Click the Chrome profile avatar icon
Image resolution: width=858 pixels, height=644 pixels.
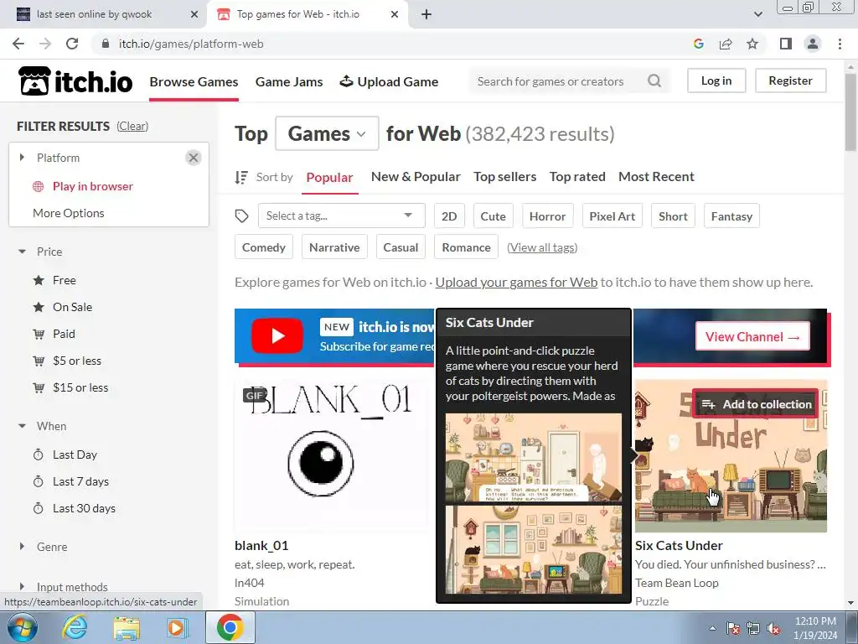click(x=813, y=44)
